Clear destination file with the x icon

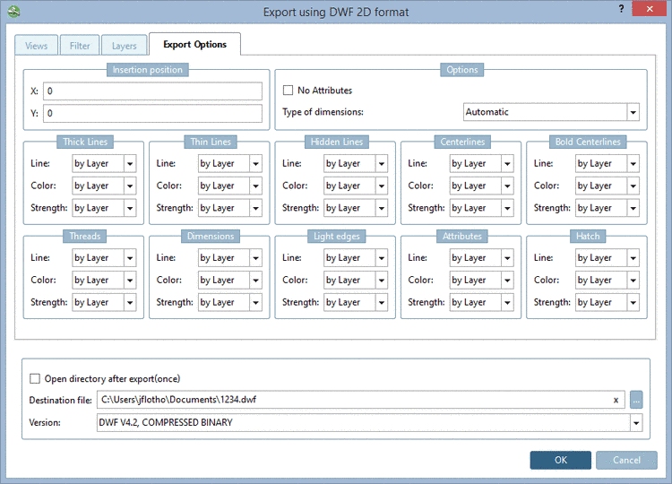[x=616, y=400]
